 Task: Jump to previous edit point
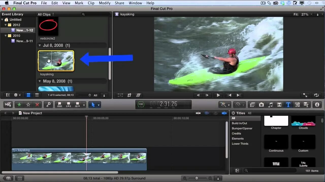coord(230,95)
